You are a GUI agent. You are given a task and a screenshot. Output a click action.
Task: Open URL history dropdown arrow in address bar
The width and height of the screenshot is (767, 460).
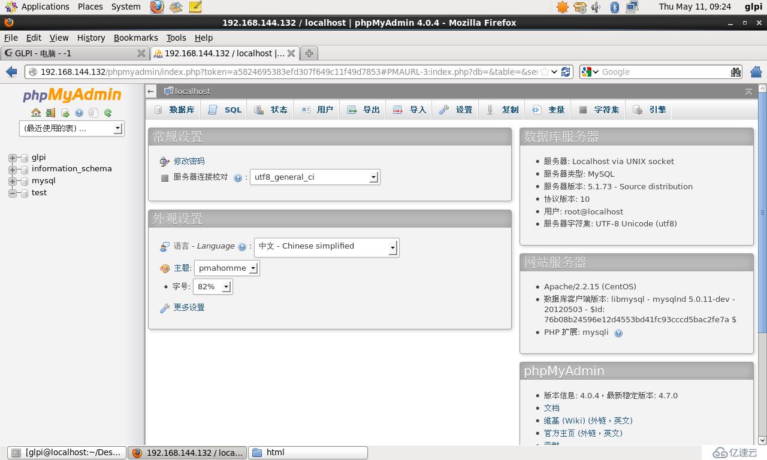(555, 72)
